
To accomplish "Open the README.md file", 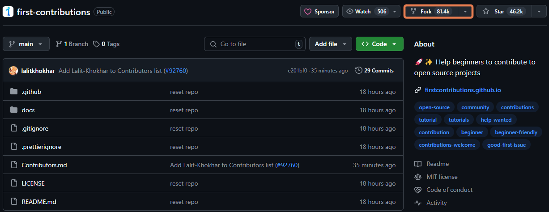I will pos(39,202).
